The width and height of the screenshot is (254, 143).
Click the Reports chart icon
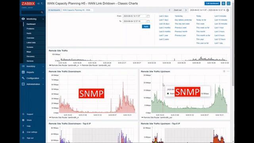pyautogui.click(x=23, y=72)
